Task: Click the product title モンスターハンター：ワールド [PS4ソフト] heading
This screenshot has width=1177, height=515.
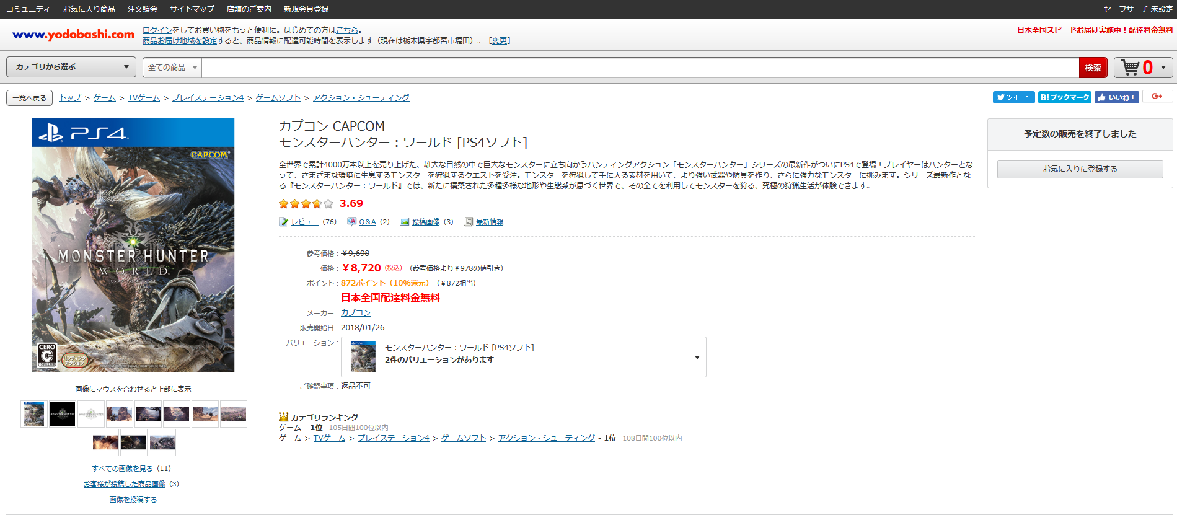Action: (403, 143)
